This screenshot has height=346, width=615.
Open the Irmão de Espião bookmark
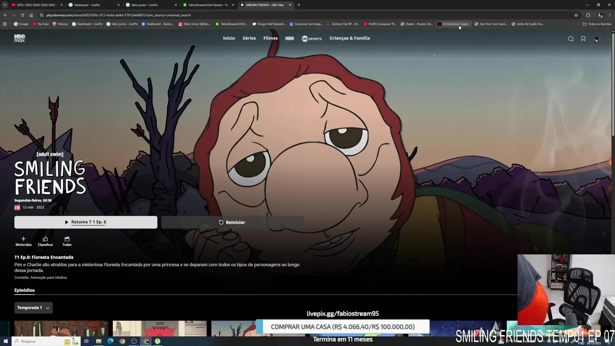pyautogui.click(x=528, y=24)
